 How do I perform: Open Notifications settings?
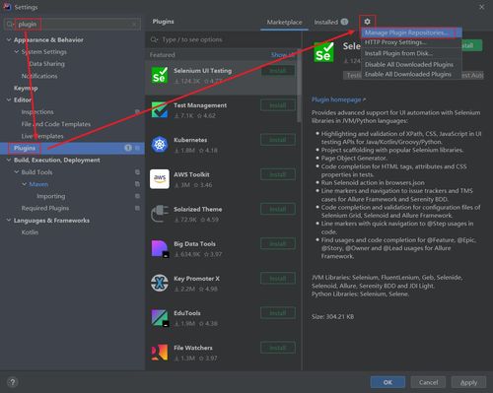tap(39, 76)
